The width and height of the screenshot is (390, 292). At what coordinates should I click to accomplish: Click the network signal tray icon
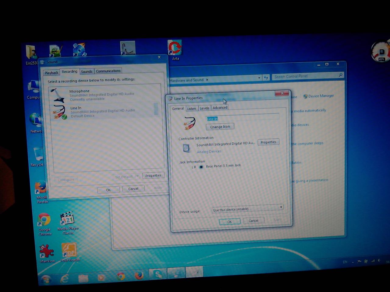[x=372, y=261]
